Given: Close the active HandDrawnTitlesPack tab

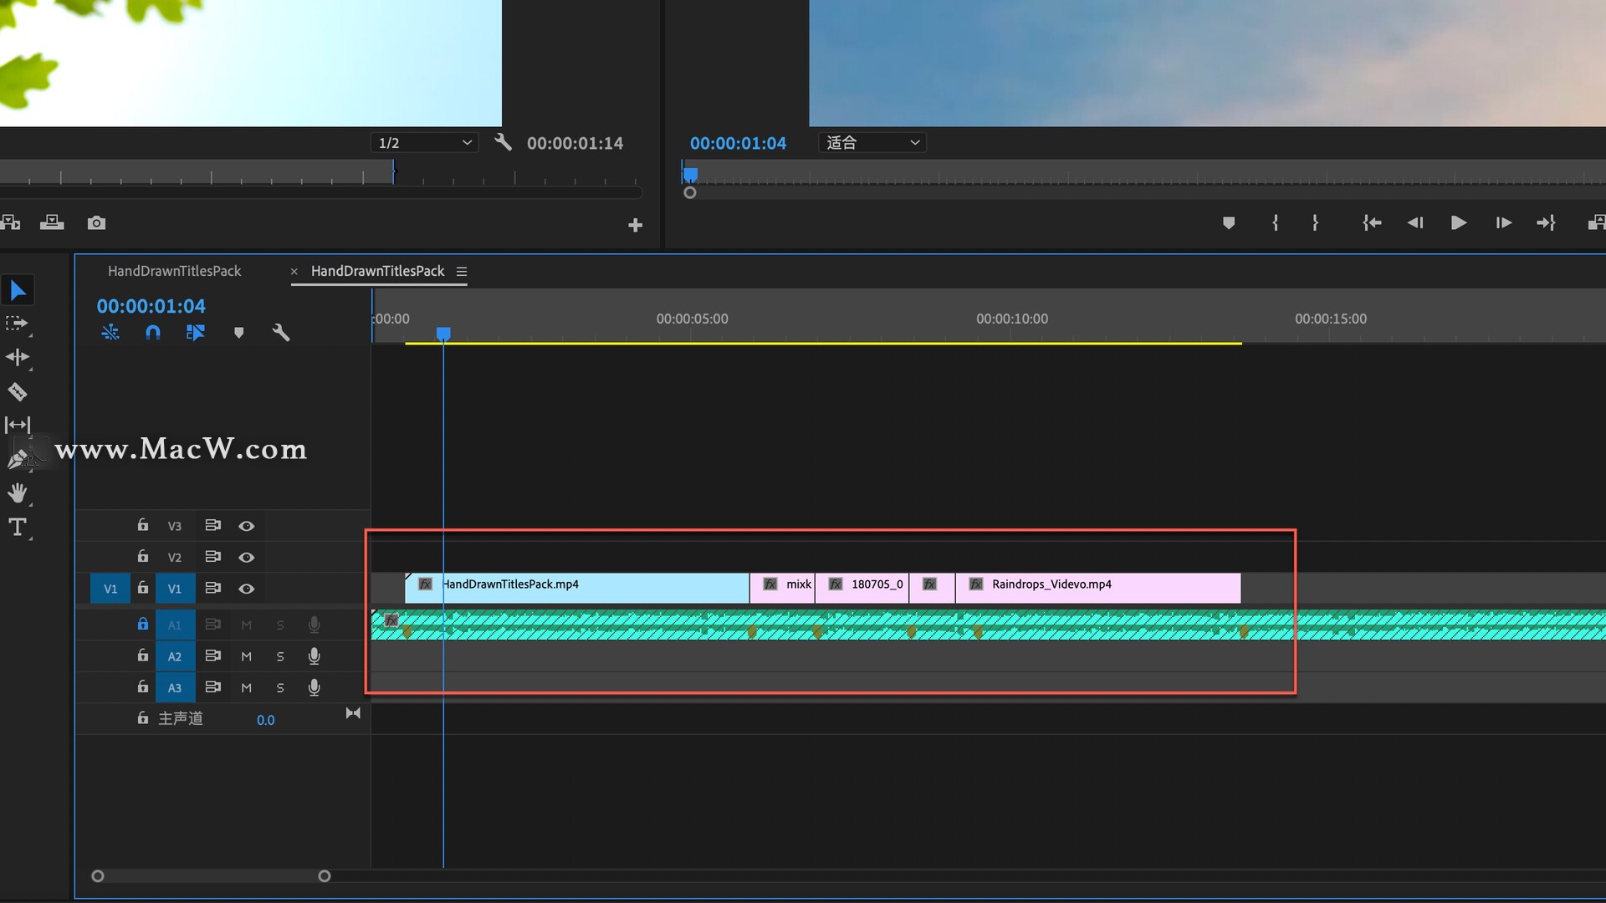Looking at the screenshot, I should (x=294, y=272).
